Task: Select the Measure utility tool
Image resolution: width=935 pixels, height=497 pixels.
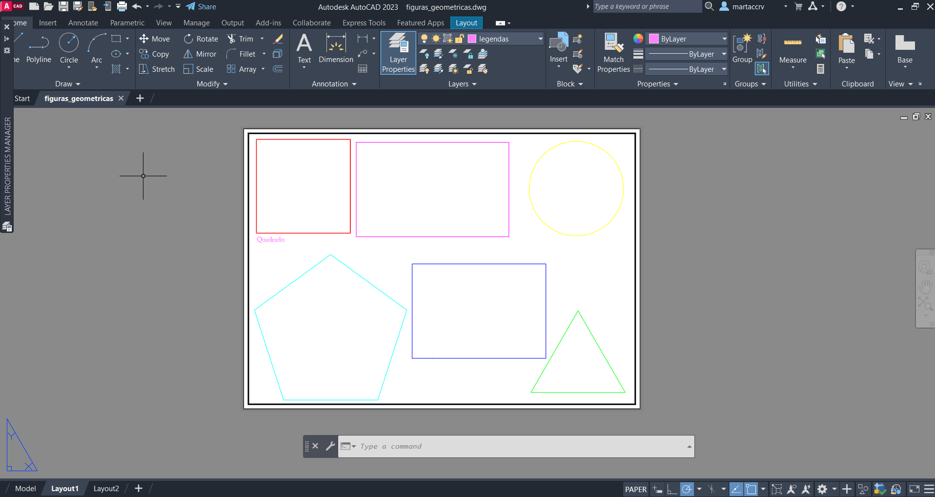Action: click(793, 49)
